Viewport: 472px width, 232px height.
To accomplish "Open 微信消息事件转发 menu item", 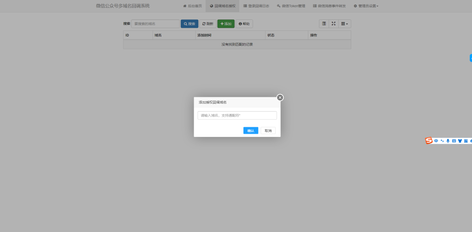I will tap(329, 6).
